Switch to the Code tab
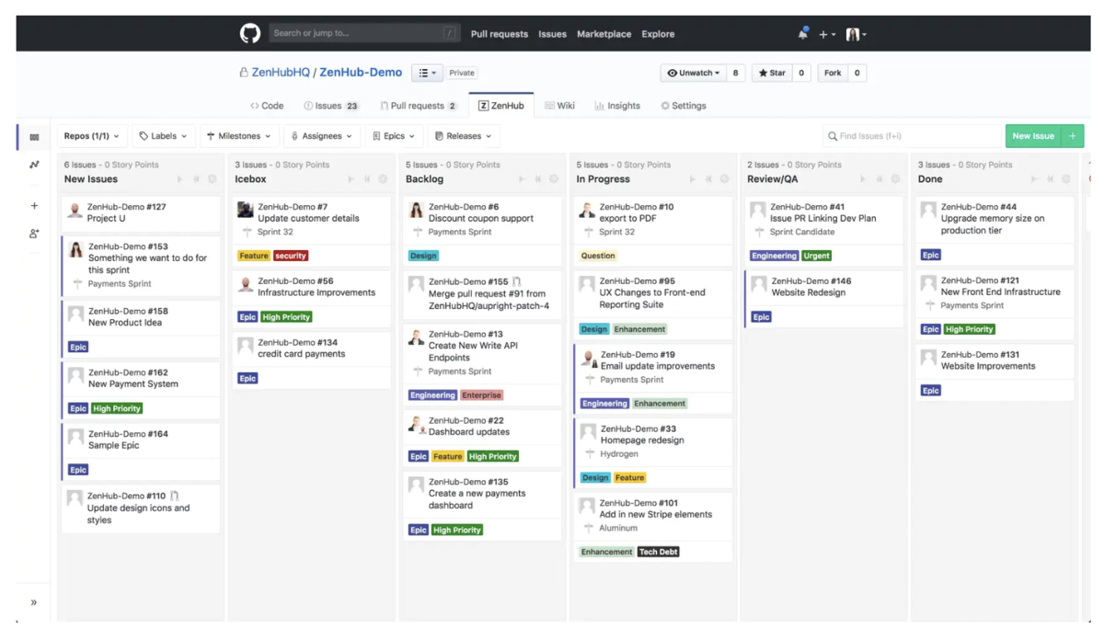Image resolution: width=1104 pixels, height=640 pixels. coord(267,106)
